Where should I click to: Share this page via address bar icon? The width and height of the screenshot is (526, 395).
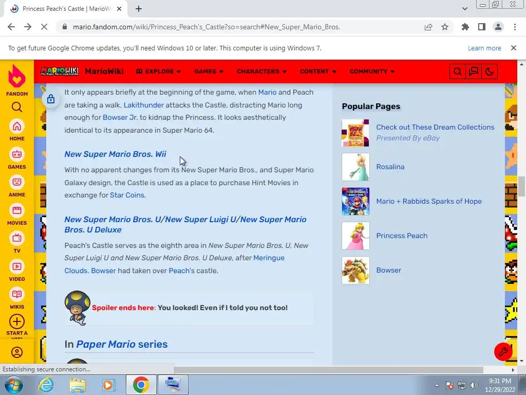click(428, 27)
